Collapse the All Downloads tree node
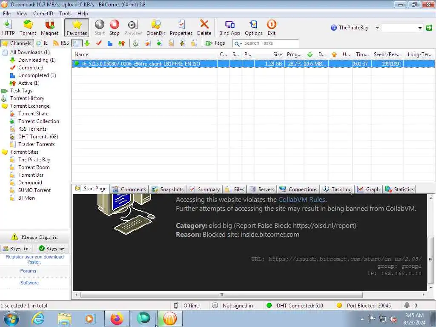Screen dimensions: 436x327 click(4, 52)
